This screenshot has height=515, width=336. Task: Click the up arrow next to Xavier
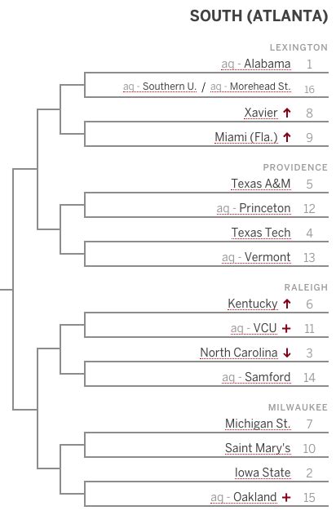[x=287, y=113]
